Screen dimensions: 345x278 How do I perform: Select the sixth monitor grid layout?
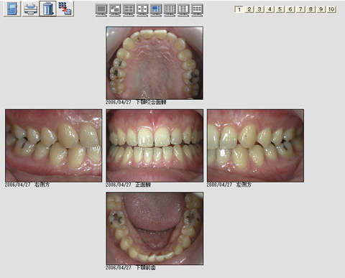170,10
